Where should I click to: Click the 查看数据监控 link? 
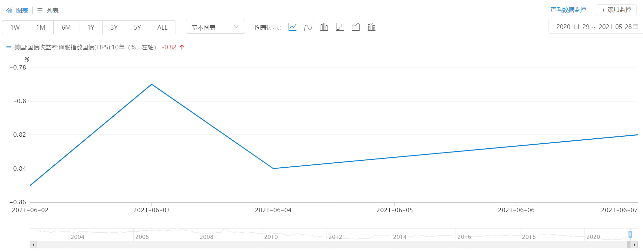[568, 10]
